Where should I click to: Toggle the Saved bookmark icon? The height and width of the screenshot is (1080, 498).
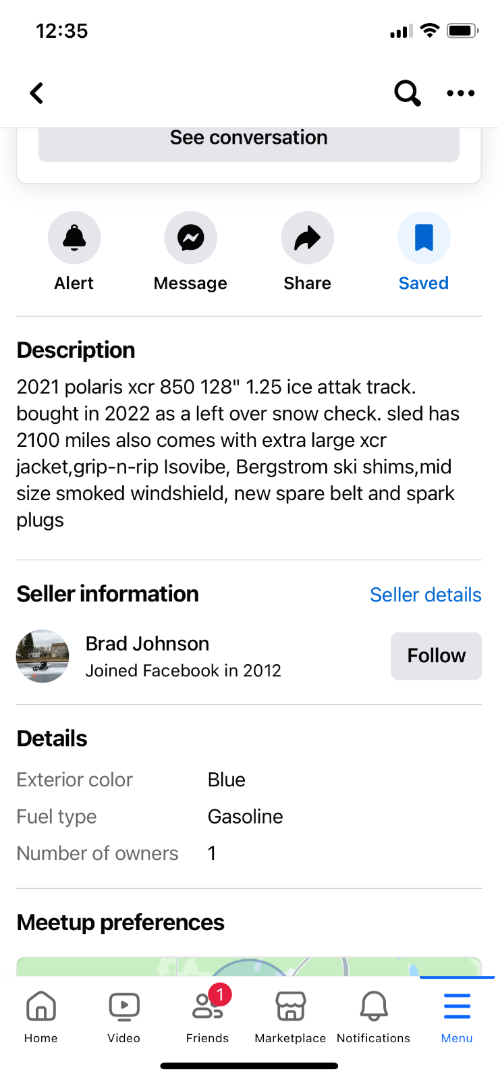pyautogui.click(x=424, y=238)
